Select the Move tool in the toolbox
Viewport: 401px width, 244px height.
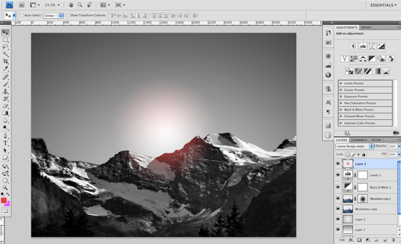5,33
